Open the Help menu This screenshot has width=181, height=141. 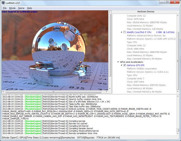coord(30,8)
